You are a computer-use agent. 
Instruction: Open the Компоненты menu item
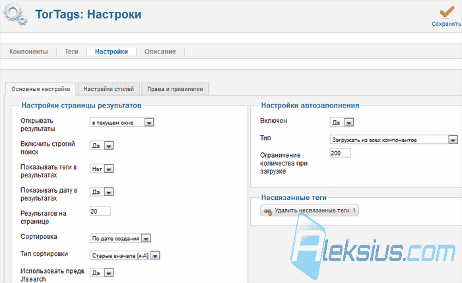pyautogui.click(x=28, y=51)
